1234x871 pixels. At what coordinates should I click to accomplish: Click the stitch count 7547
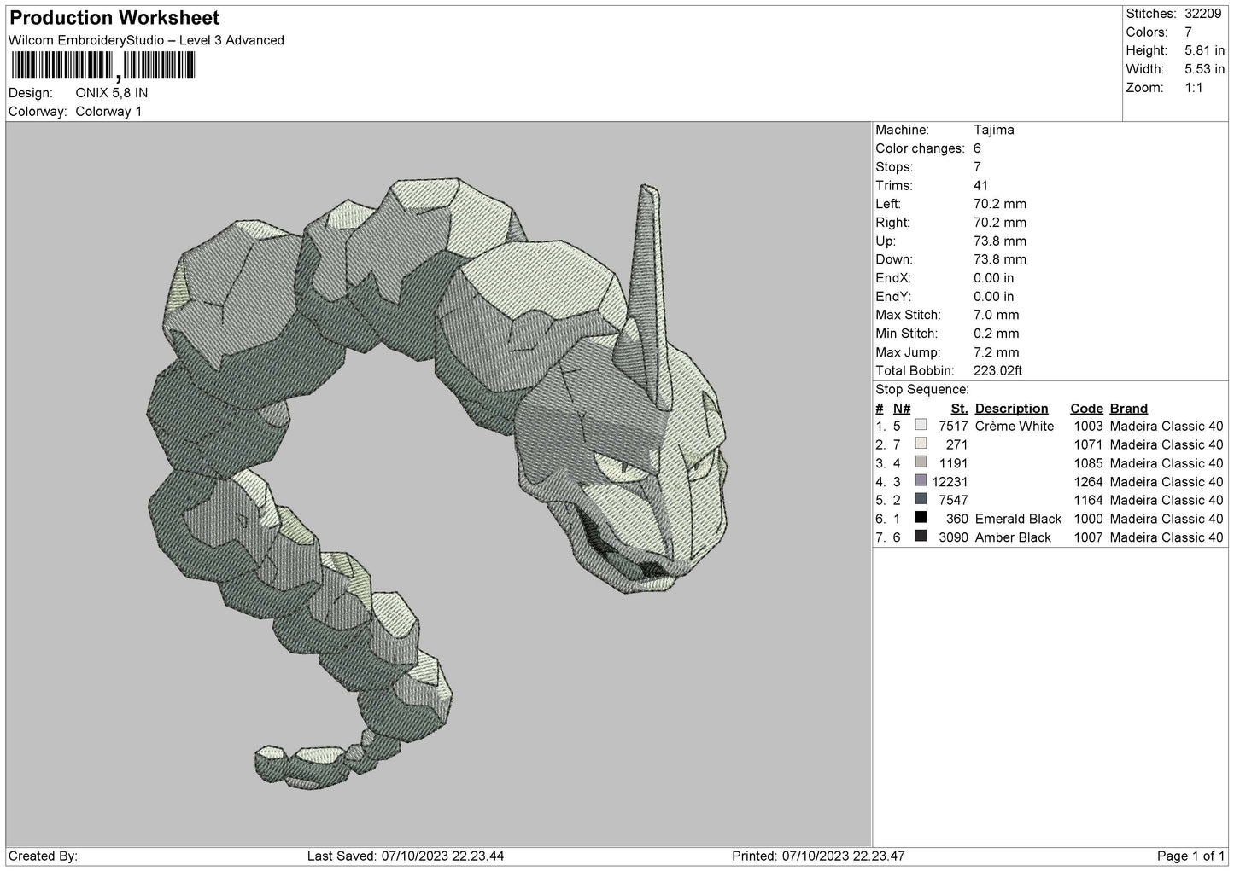click(x=953, y=501)
